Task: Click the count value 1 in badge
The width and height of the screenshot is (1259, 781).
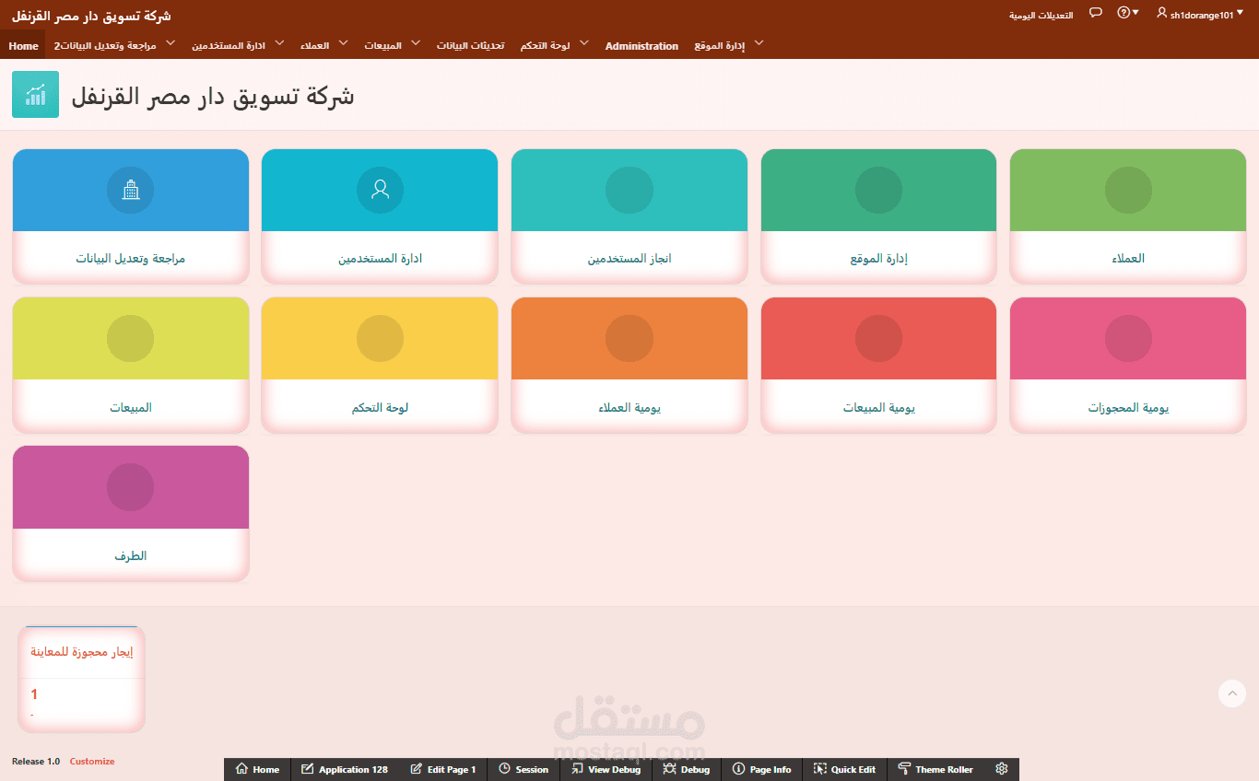Action: 34,694
